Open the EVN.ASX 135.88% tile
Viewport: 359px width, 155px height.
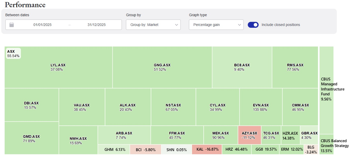(261, 107)
